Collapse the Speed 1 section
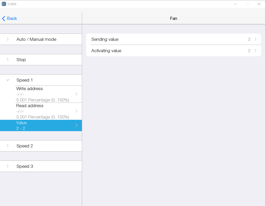 coord(8,80)
